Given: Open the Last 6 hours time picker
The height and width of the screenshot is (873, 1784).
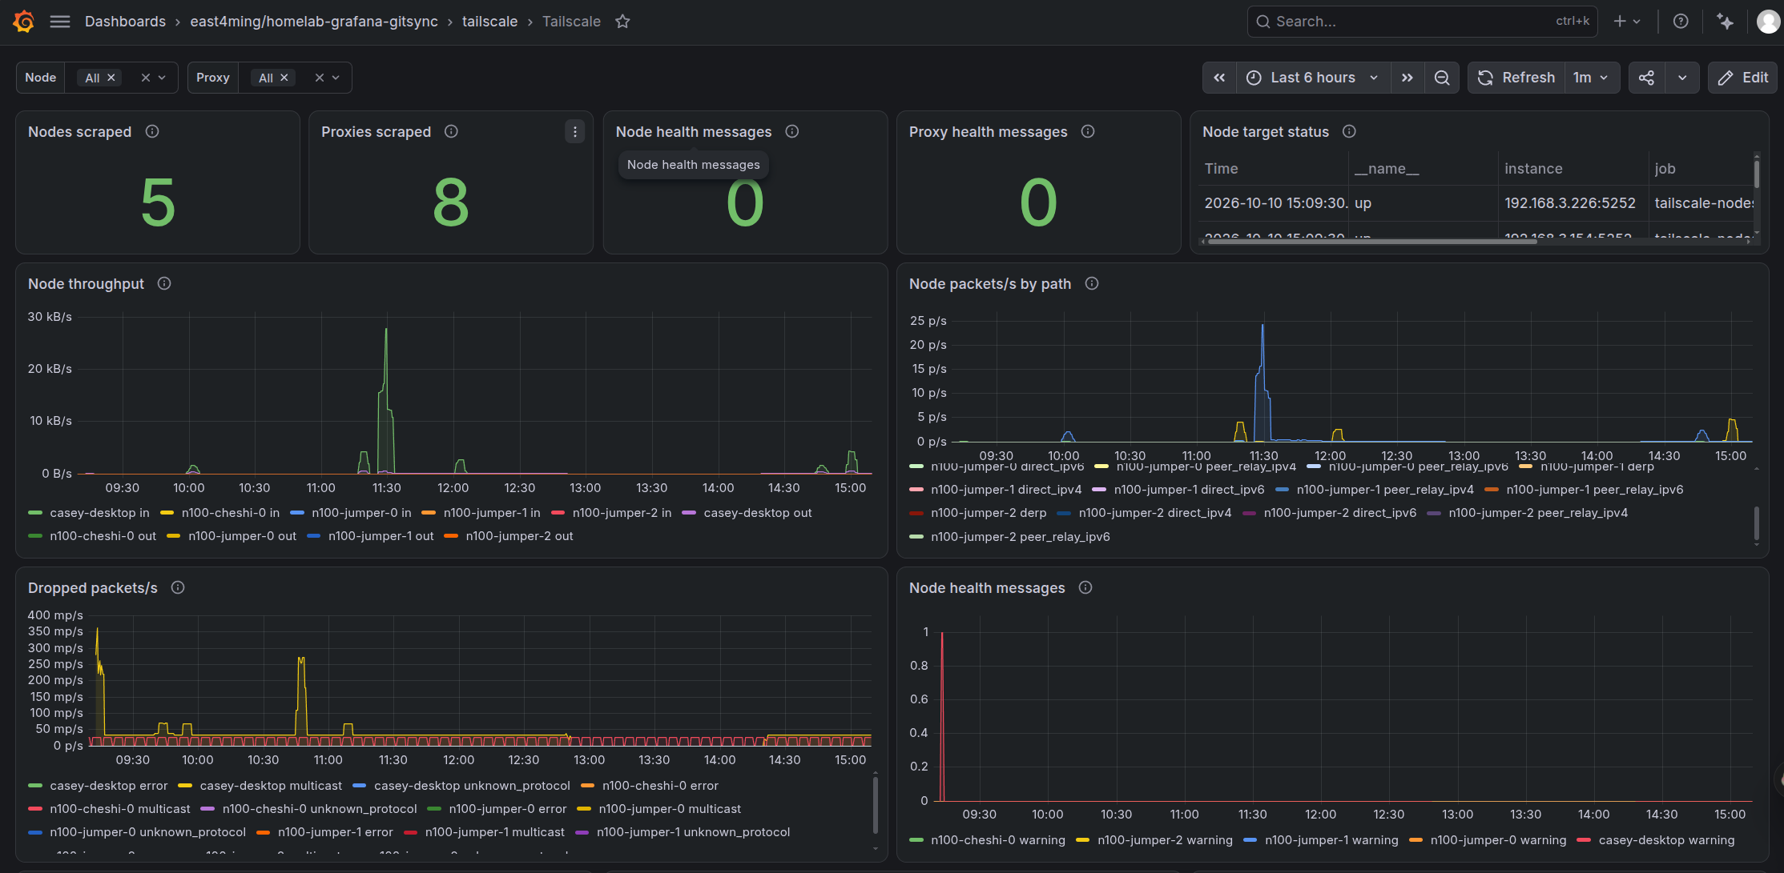Looking at the screenshot, I should pyautogui.click(x=1313, y=78).
